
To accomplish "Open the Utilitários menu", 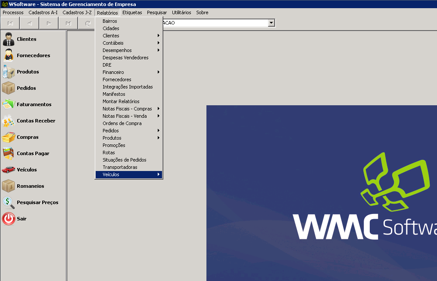I will point(181,12).
